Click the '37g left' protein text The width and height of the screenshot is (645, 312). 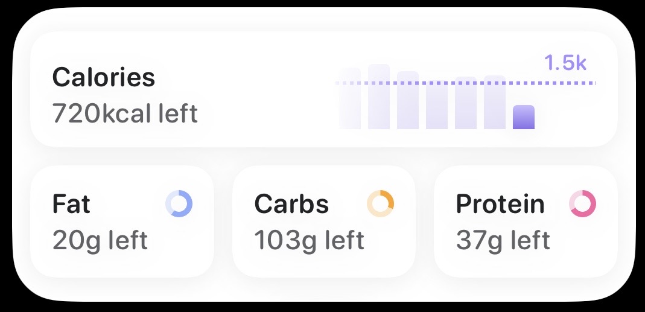pos(503,240)
